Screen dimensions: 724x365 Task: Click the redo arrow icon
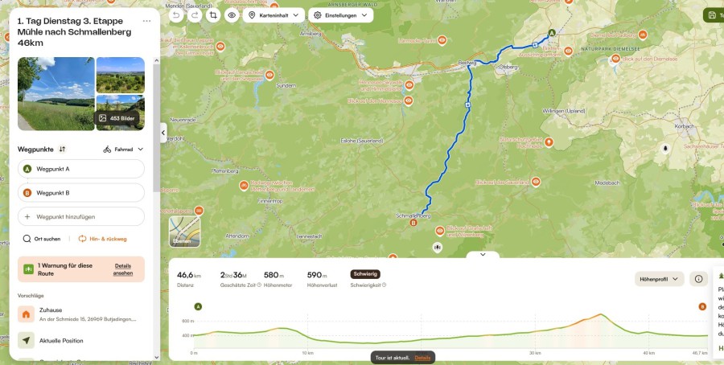click(195, 15)
